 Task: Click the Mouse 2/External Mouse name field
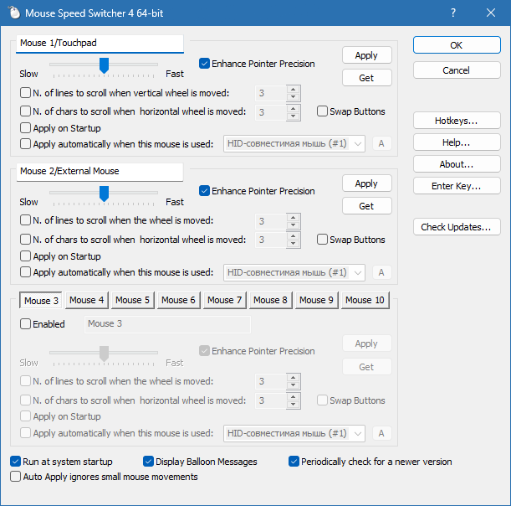(x=100, y=172)
